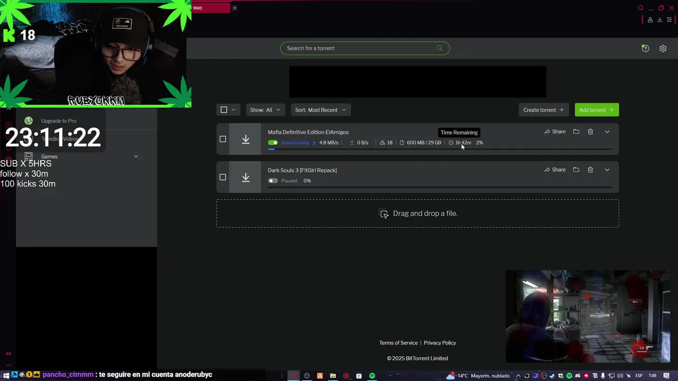Expand the Games sidebar section chevron
The image size is (678, 381).
136,156
